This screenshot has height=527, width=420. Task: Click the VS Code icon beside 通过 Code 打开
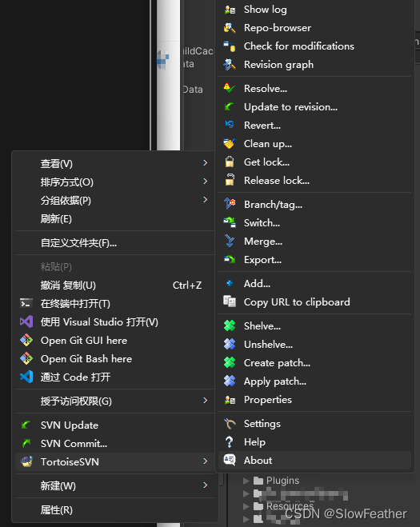[x=26, y=377]
